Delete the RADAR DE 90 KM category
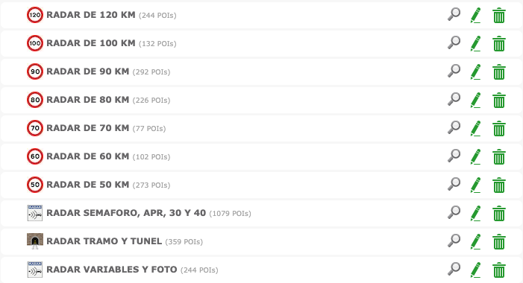The image size is (523, 283). (x=499, y=72)
